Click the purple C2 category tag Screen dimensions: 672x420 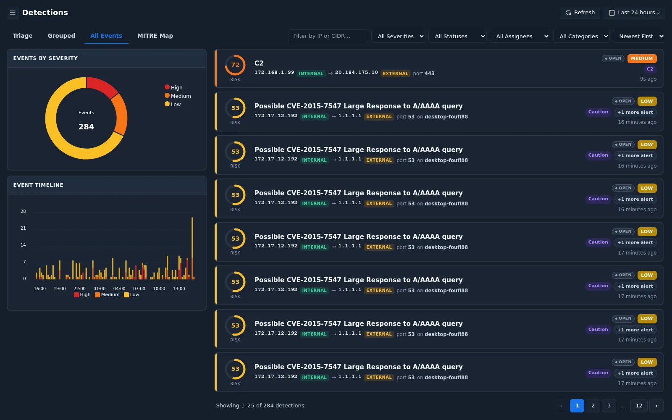(x=650, y=69)
